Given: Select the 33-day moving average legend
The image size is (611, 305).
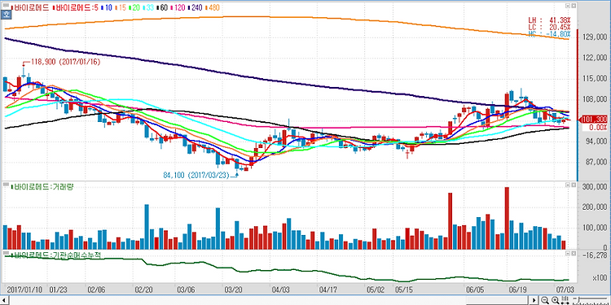Looking at the screenshot, I should click(148, 7).
